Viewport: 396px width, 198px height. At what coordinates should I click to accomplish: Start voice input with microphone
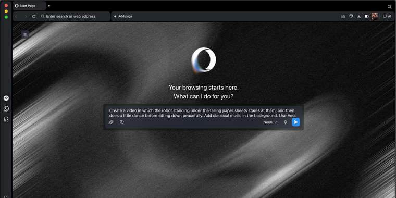[x=286, y=122]
